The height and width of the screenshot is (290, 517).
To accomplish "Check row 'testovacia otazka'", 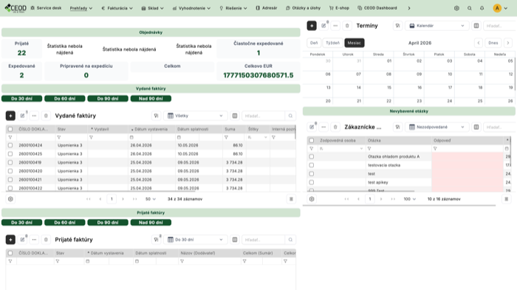I will coord(311,165).
